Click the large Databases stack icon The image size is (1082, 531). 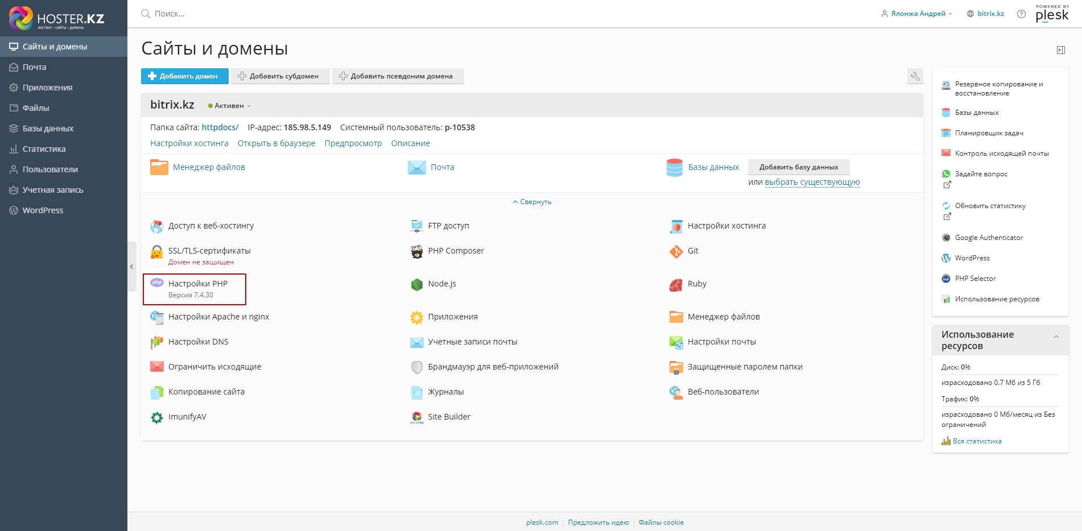click(x=675, y=168)
